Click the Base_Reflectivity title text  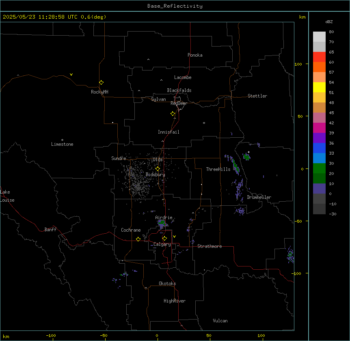click(x=175, y=6)
